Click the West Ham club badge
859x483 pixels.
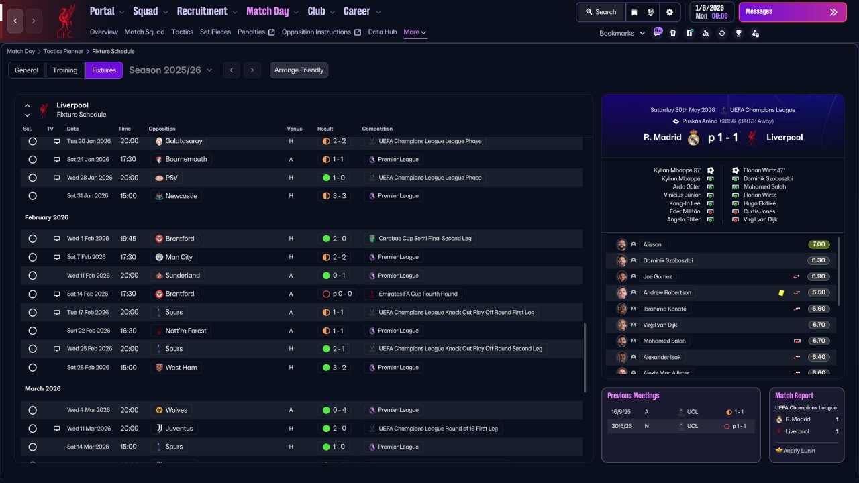point(159,368)
